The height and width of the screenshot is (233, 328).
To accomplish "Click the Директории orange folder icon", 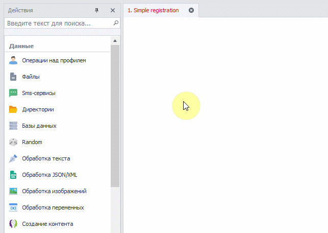I will tap(13, 109).
